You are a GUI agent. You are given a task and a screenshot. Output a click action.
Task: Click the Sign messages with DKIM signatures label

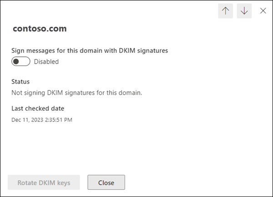90,51
